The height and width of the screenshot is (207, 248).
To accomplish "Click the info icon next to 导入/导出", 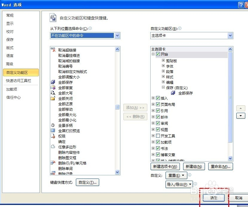I will coord(195,184).
